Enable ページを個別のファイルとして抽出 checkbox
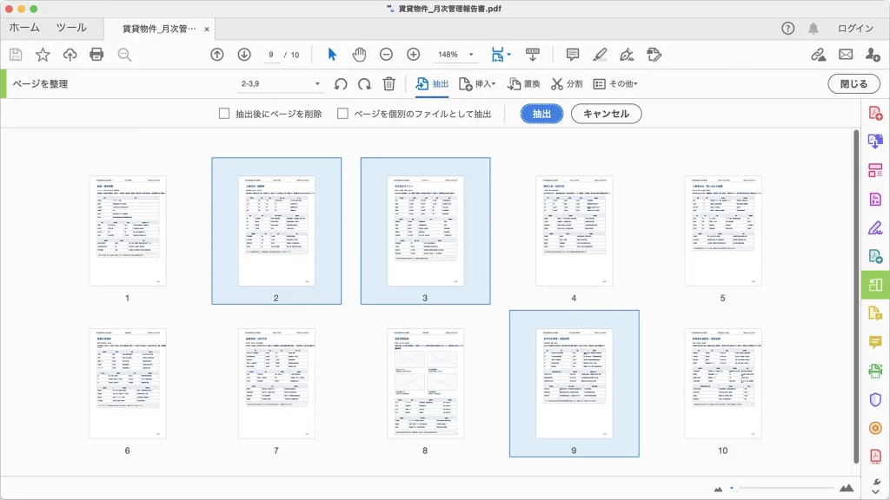This screenshot has height=500, width=890. pos(342,114)
